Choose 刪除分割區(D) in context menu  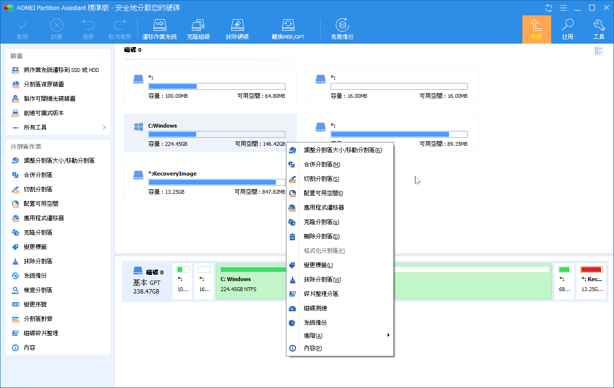(x=340, y=236)
